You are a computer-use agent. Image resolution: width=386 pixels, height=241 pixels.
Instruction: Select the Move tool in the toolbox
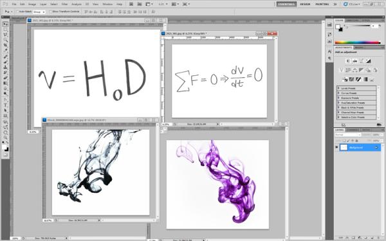pos(5,24)
